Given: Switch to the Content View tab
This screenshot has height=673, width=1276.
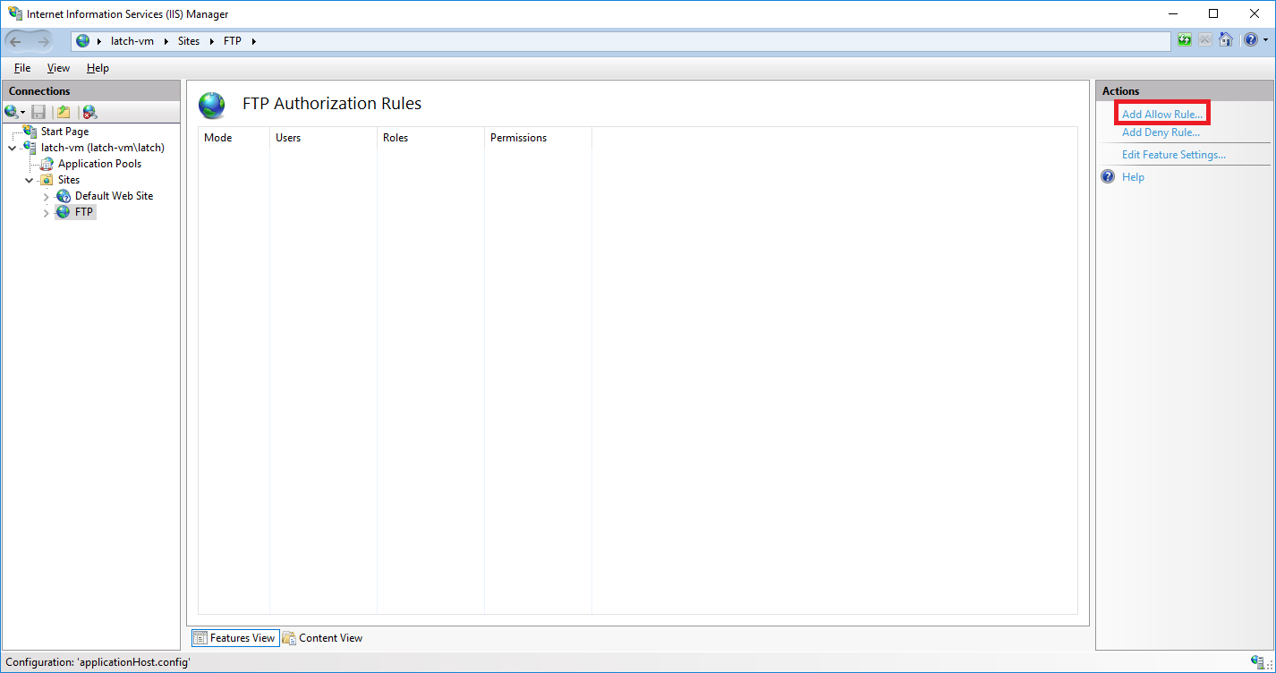Looking at the screenshot, I should click(323, 638).
